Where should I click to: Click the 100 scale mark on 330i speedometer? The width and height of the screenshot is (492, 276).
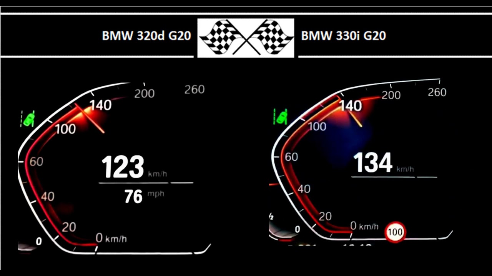[317, 126]
